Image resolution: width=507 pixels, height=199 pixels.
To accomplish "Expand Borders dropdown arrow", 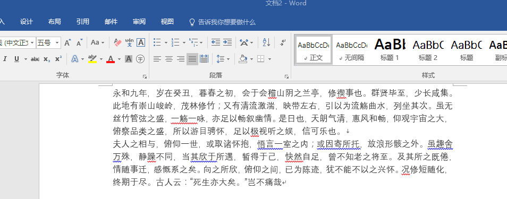I will tap(269, 59).
